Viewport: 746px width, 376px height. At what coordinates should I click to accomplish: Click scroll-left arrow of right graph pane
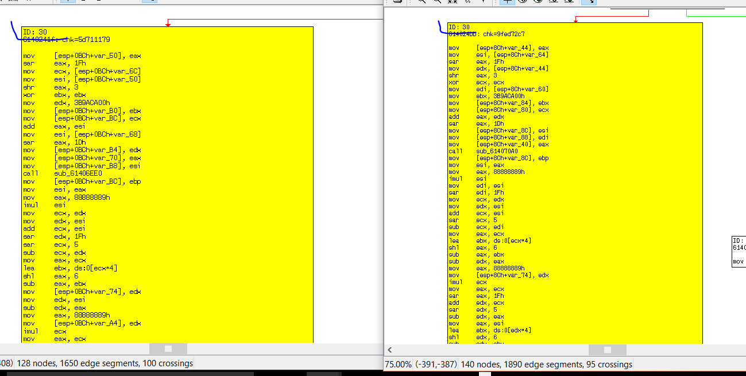(391, 350)
